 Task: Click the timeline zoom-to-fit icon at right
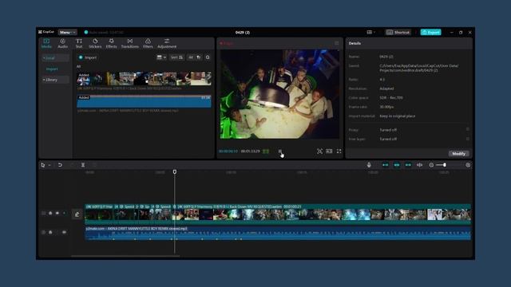[468, 165]
